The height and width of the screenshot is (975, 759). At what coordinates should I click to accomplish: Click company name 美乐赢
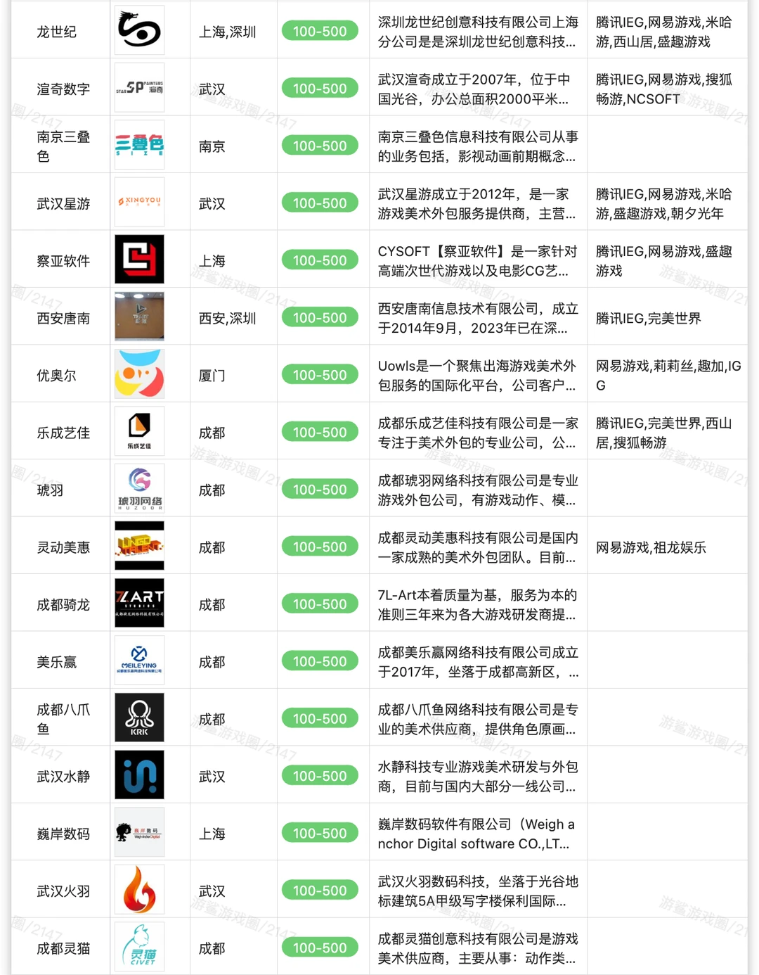[57, 663]
